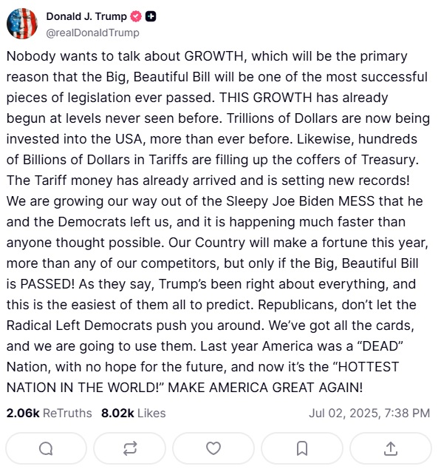The image size is (441, 472).
Task: Click the black plus badge icon
Action: pos(151,16)
